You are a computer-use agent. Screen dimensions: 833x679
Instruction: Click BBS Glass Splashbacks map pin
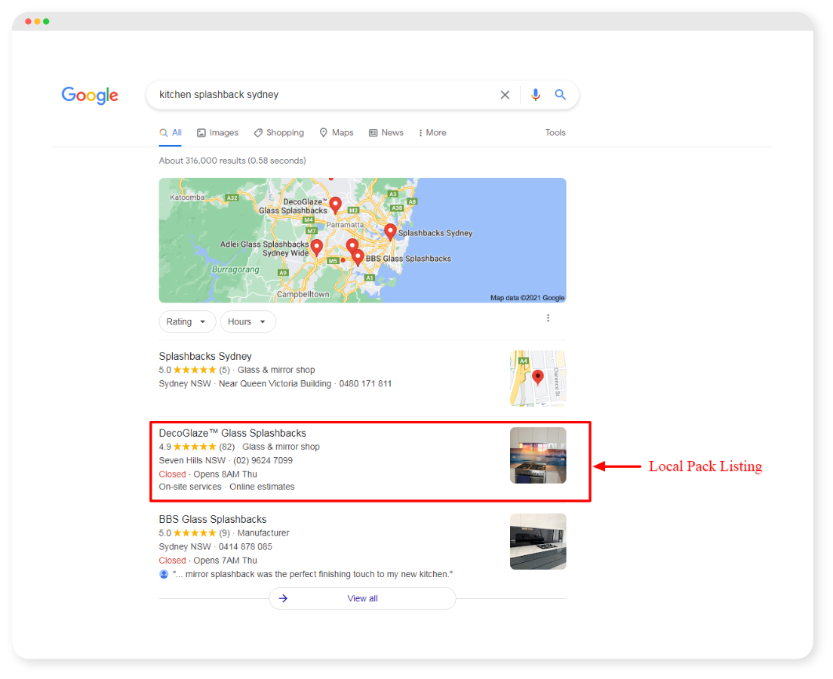point(358,258)
